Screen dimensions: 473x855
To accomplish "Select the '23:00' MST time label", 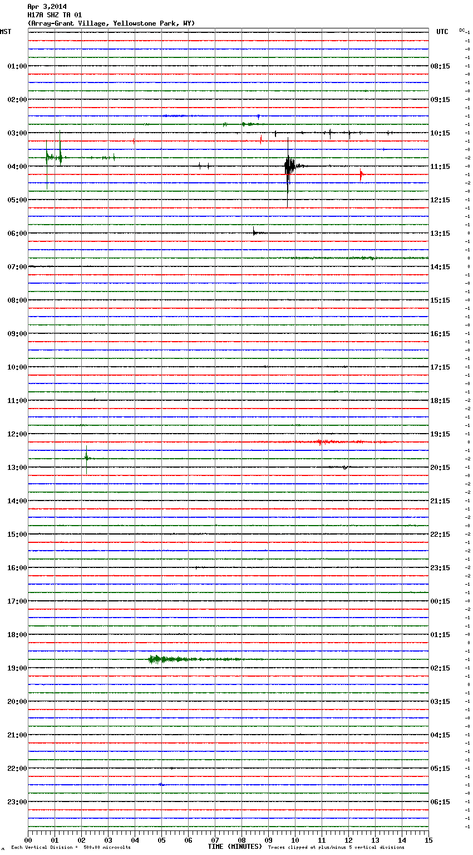I will pos(17,802).
